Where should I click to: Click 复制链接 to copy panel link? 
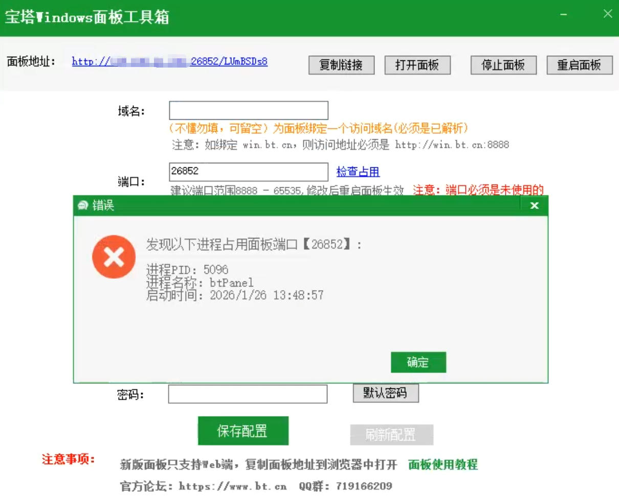click(341, 65)
